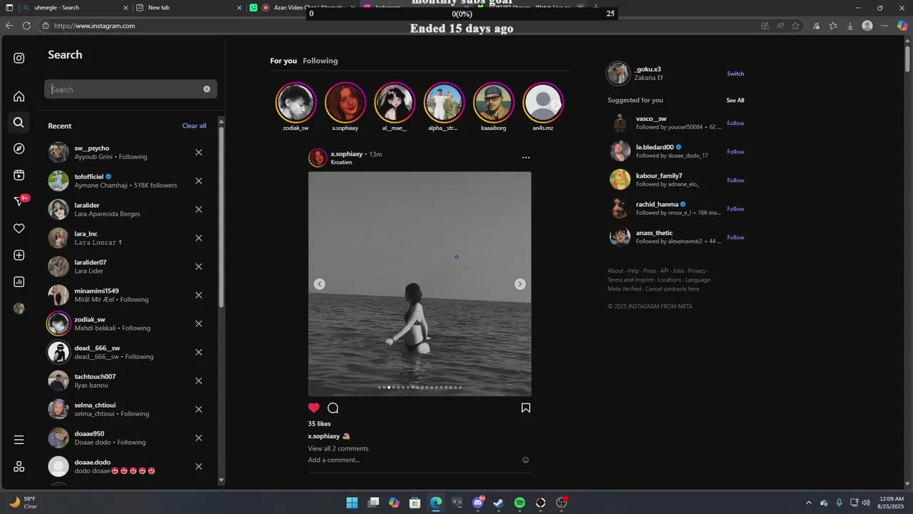The width and height of the screenshot is (913, 514).
Task: Open the Also from Meta icon
Action: pos(19,466)
